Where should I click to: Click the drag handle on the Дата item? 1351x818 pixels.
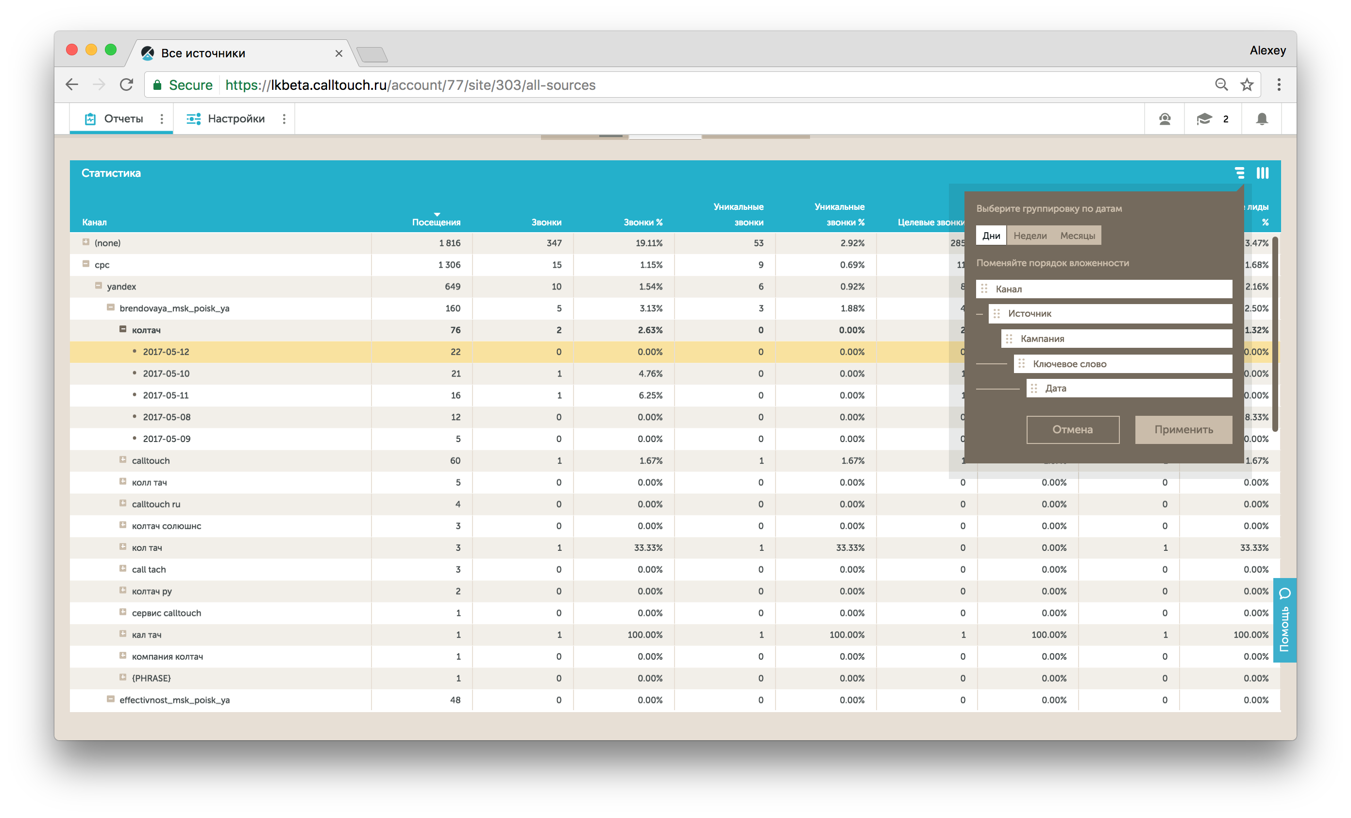1034,389
